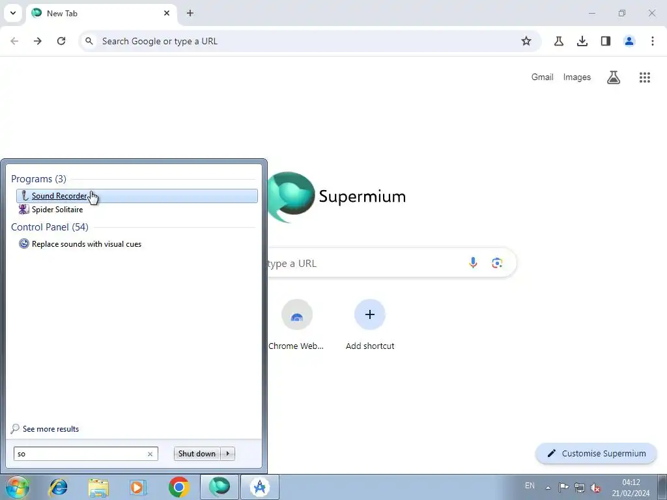667x500 pixels.
Task: Open the clock showing 04:12
Action: pyautogui.click(x=631, y=488)
